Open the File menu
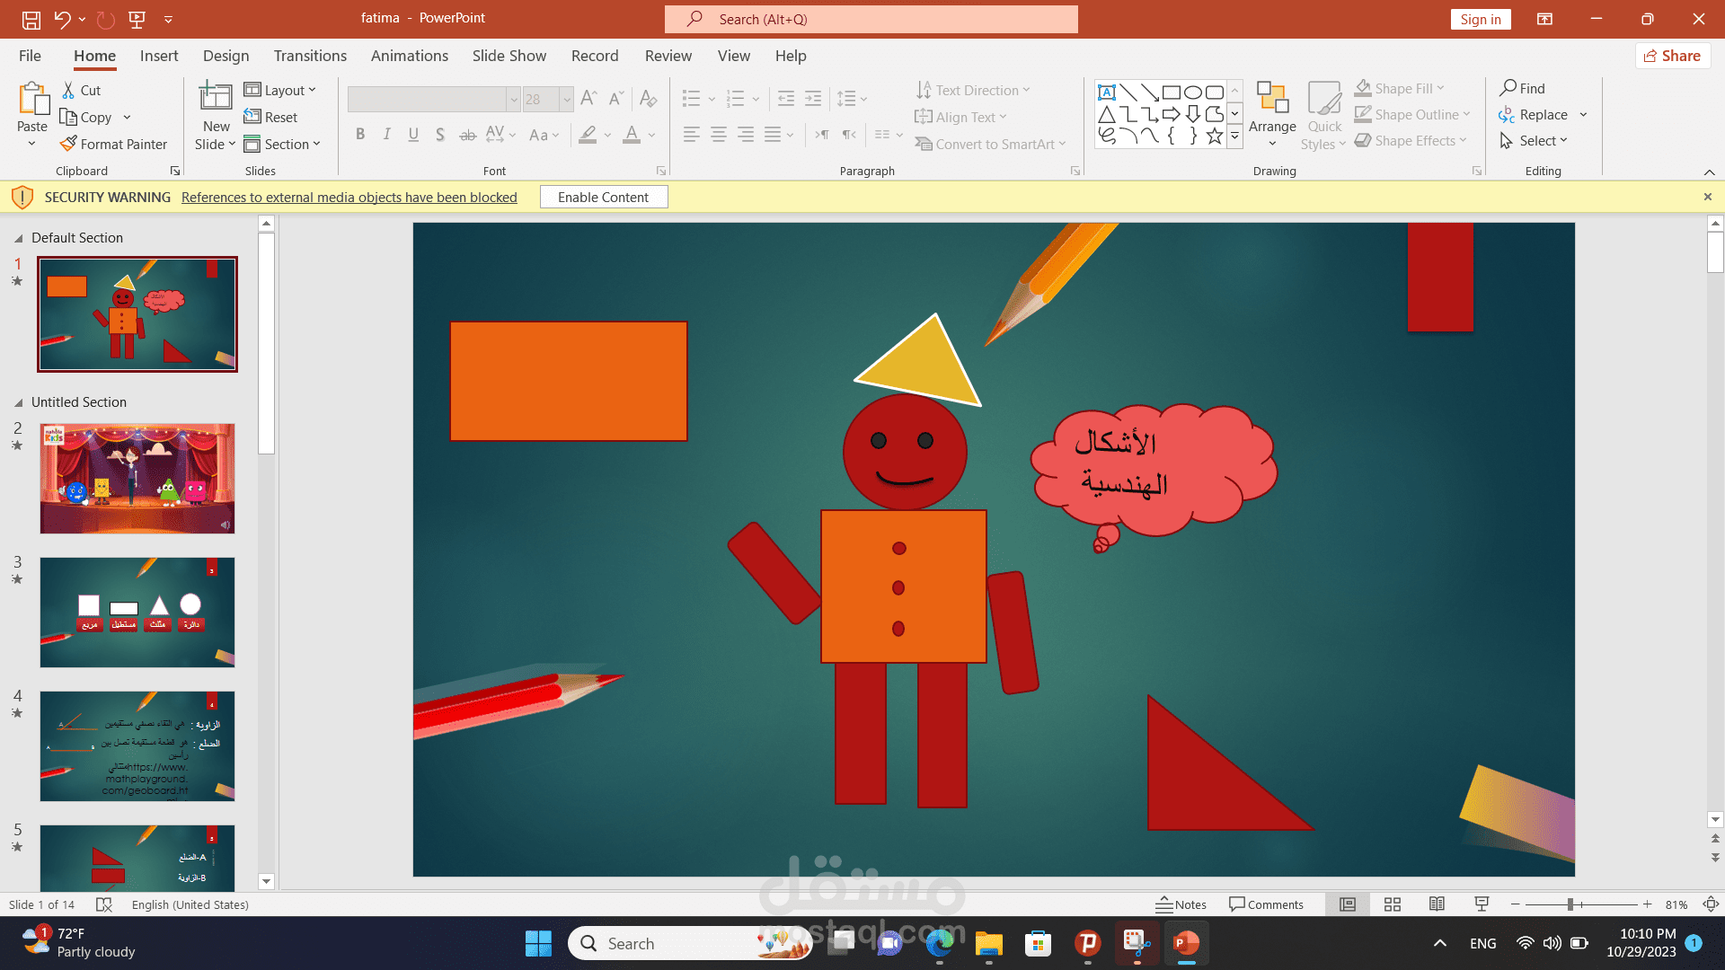The height and width of the screenshot is (970, 1725). click(x=30, y=56)
